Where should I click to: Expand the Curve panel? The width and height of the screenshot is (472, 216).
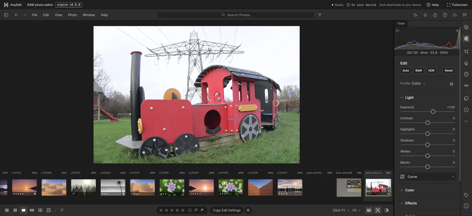tap(427, 177)
